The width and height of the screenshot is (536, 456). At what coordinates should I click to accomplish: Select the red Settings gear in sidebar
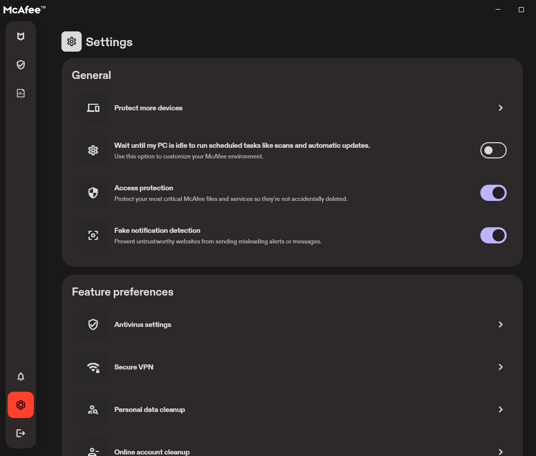[x=21, y=405]
